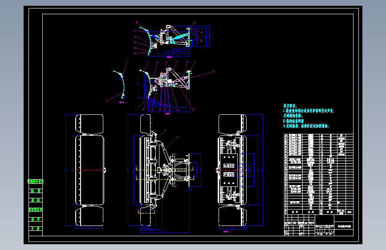Click the six-bolt mounting plate in right view

click(229, 170)
